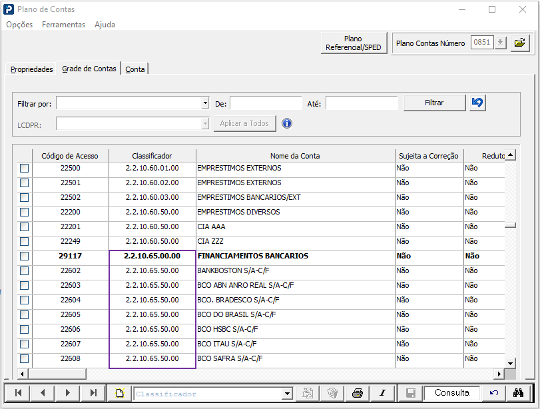Open the Filtrar por dropdown
The image size is (540, 409).
(205, 103)
